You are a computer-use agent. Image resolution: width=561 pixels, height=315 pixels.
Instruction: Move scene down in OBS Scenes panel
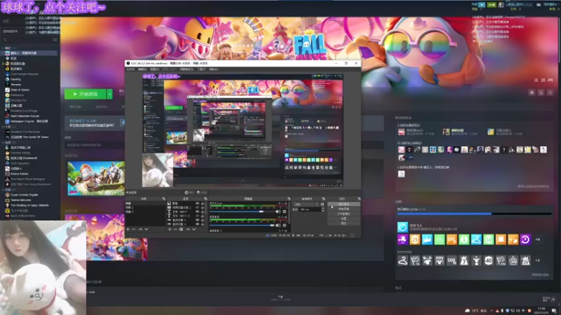[147, 230]
